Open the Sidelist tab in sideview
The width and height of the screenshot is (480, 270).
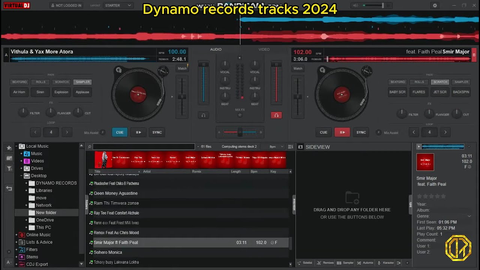tap(305, 263)
